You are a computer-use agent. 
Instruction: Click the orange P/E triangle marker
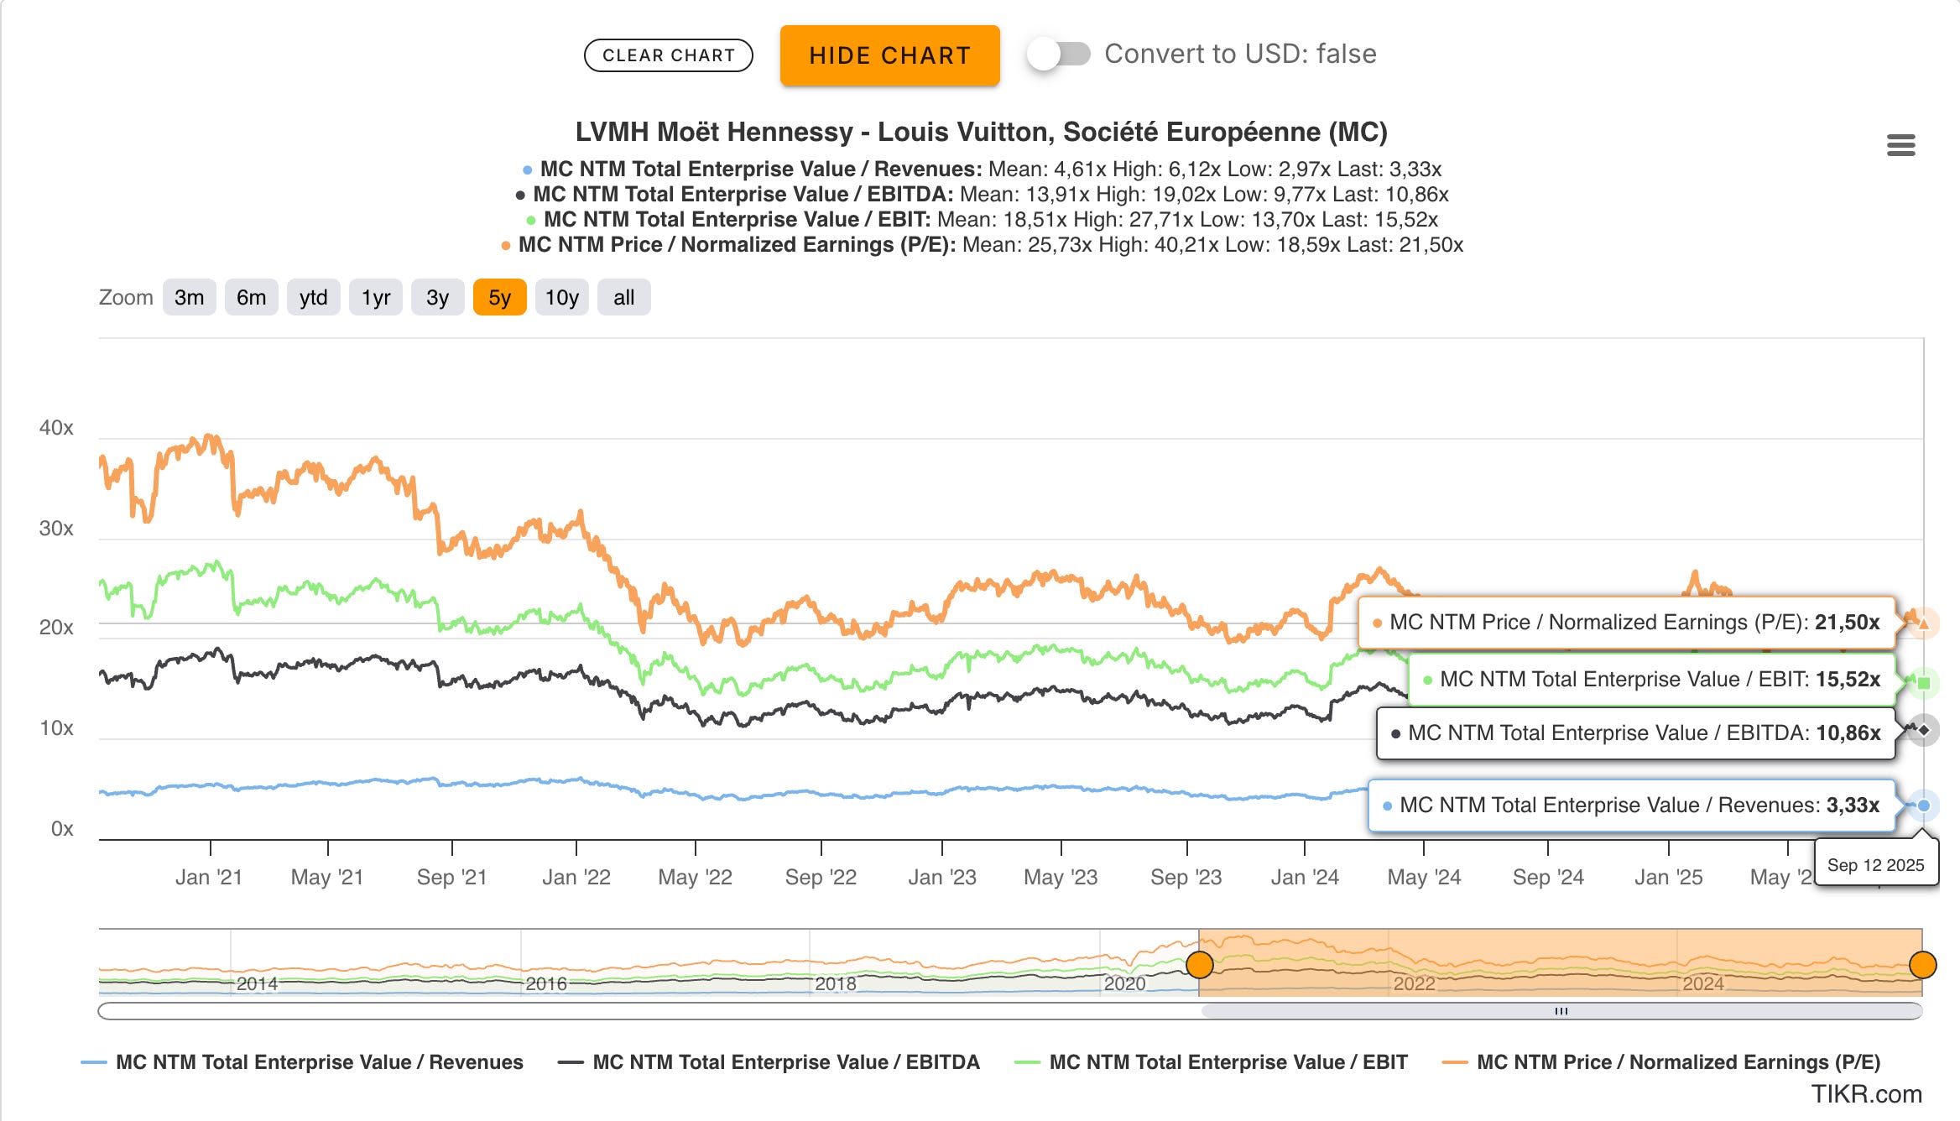coord(1924,623)
